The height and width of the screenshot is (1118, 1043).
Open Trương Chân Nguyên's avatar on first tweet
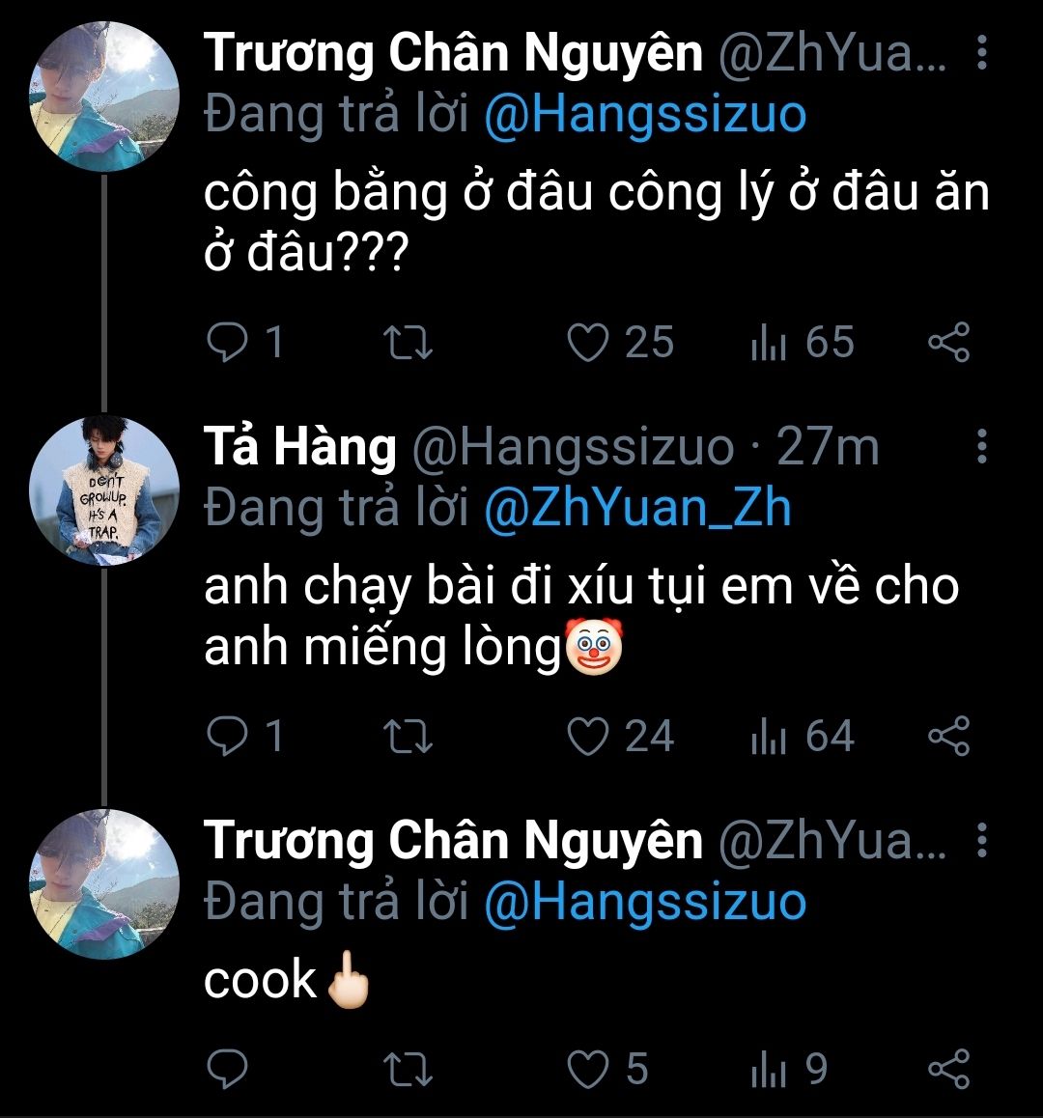pyautogui.click(x=106, y=97)
